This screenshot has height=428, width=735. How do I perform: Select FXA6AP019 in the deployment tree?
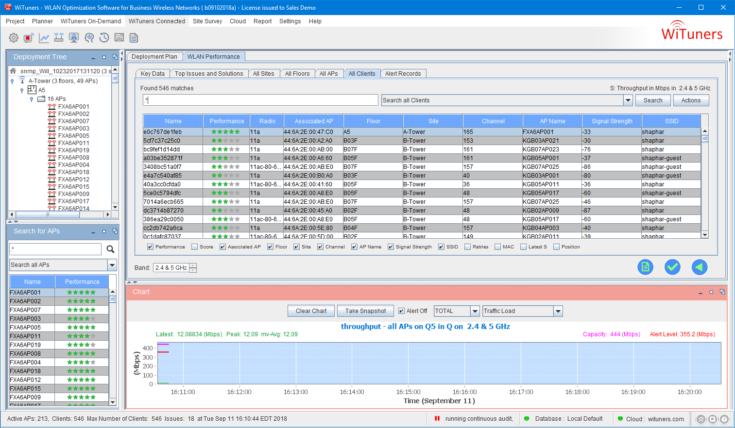[x=73, y=150]
